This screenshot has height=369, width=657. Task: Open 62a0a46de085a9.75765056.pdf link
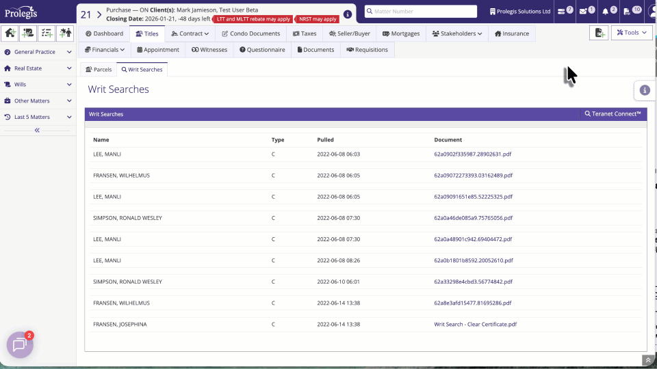click(473, 218)
